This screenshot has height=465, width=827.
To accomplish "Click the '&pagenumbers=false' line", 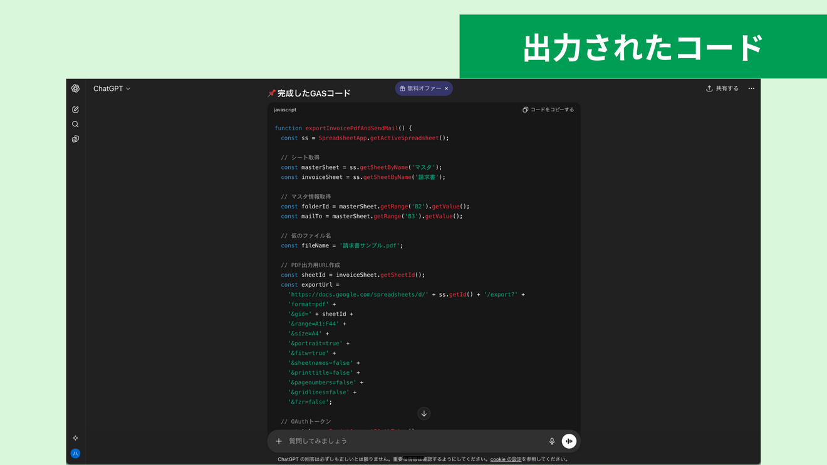I will [326, 382].
